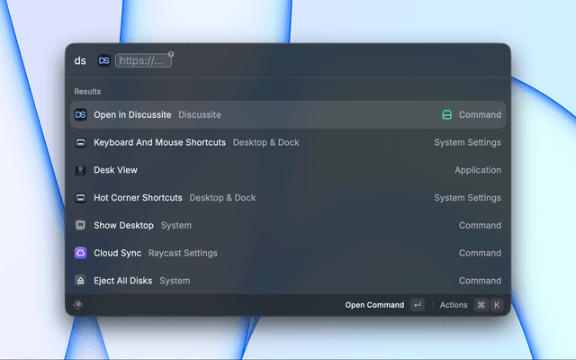
Task: Open the Desk View application result
Action: 288,170
